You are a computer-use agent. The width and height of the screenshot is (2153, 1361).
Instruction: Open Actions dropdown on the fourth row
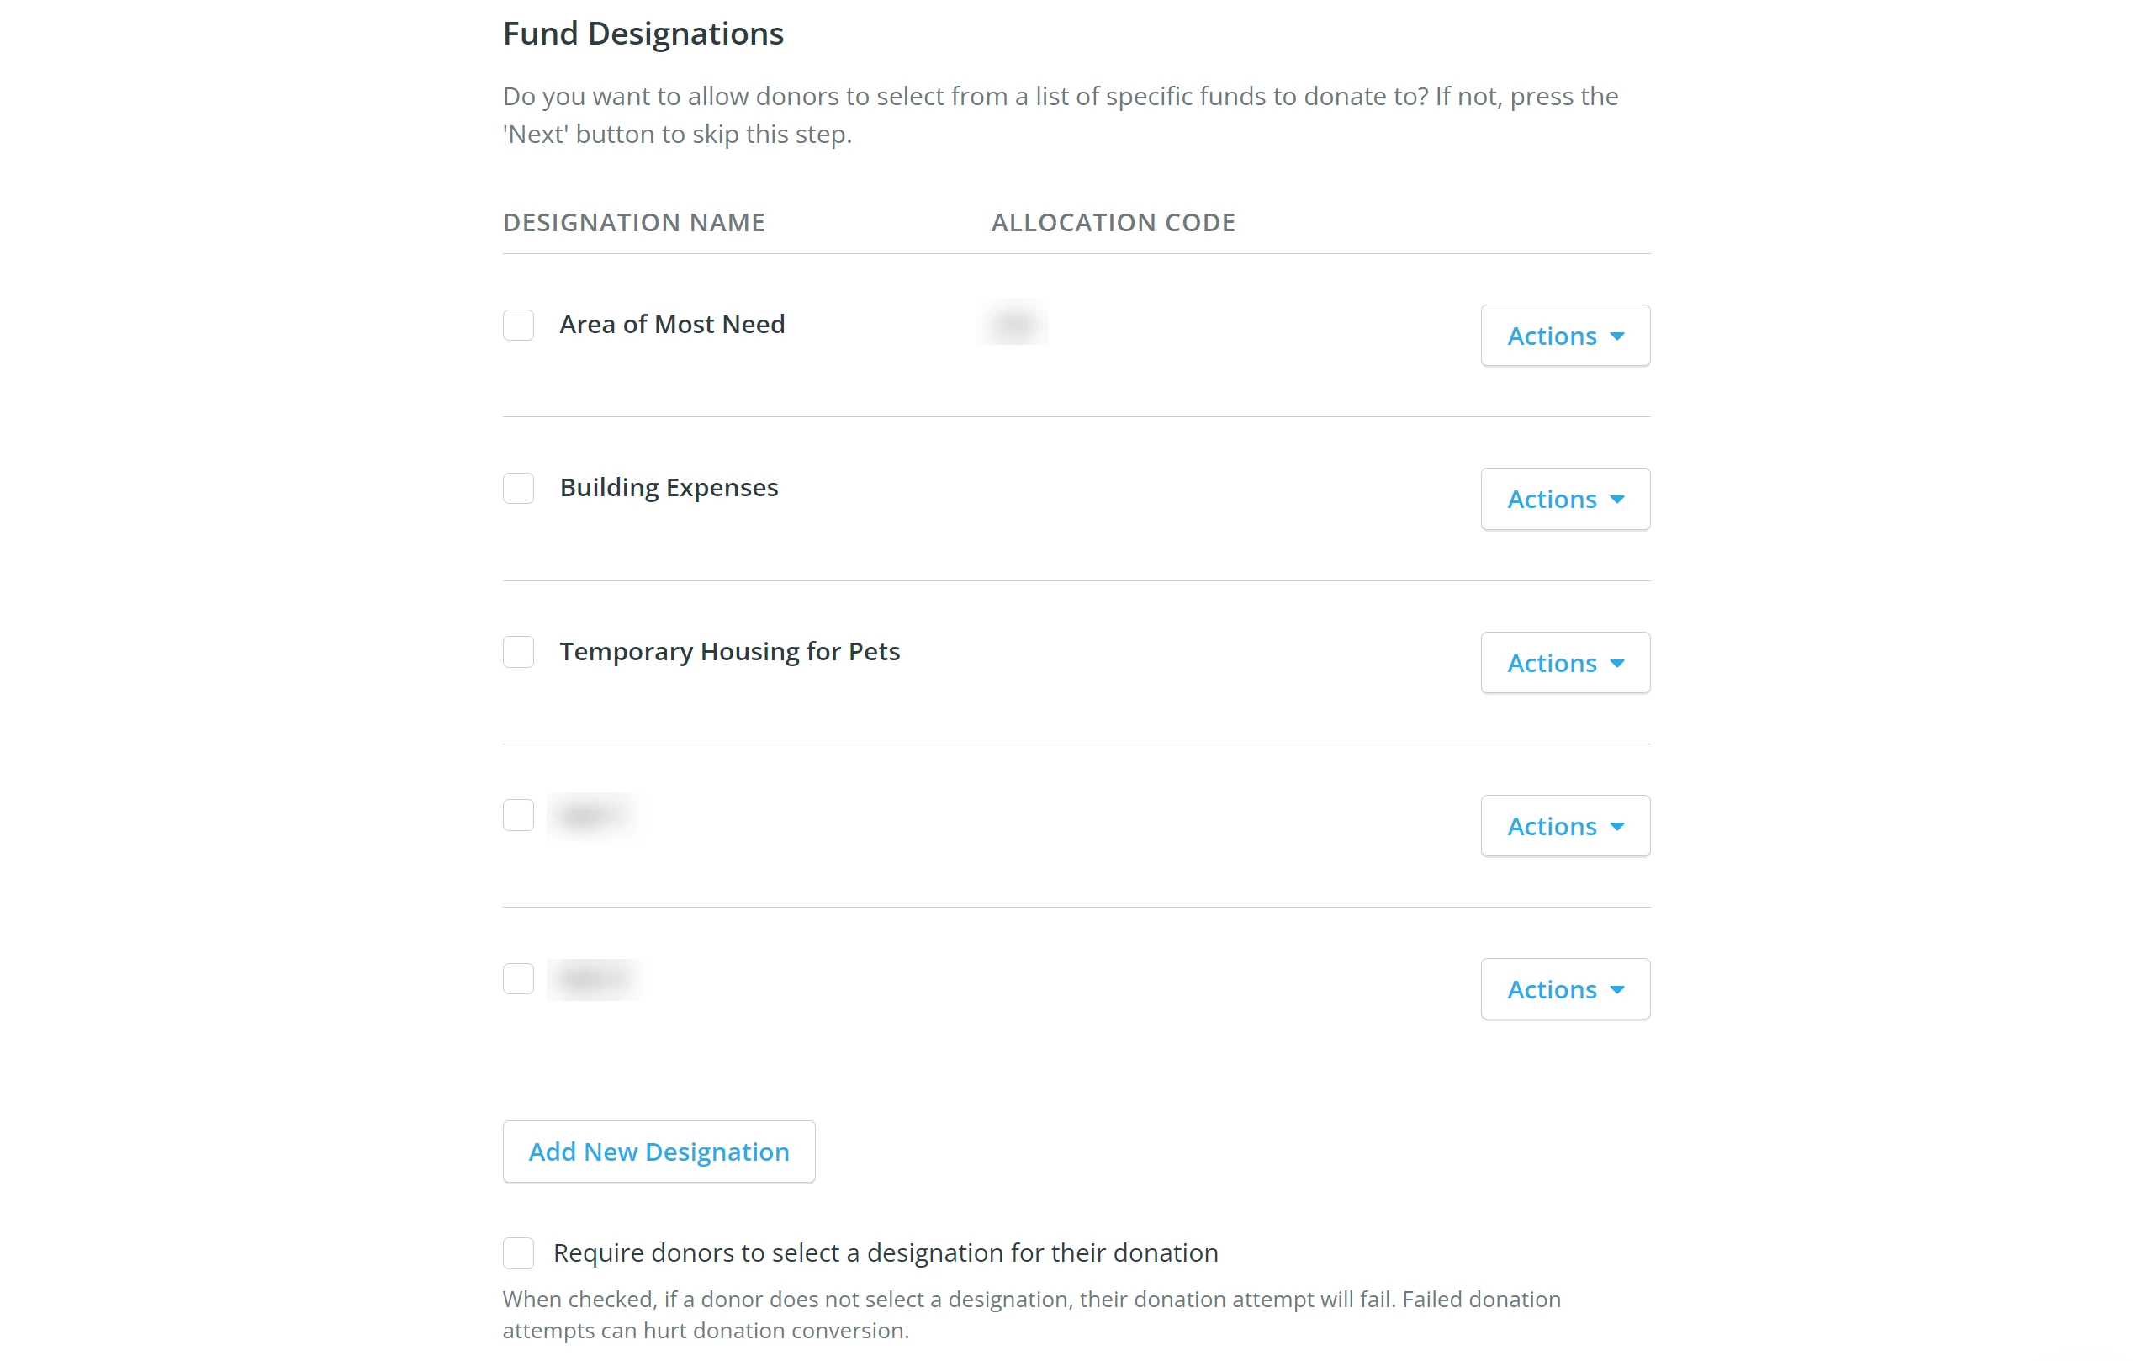coord(1563,825)
